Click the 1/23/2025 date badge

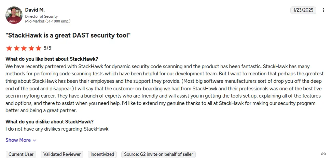[x=303, y=10]
